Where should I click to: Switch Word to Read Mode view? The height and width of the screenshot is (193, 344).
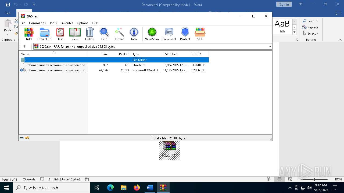coord(268,179)
